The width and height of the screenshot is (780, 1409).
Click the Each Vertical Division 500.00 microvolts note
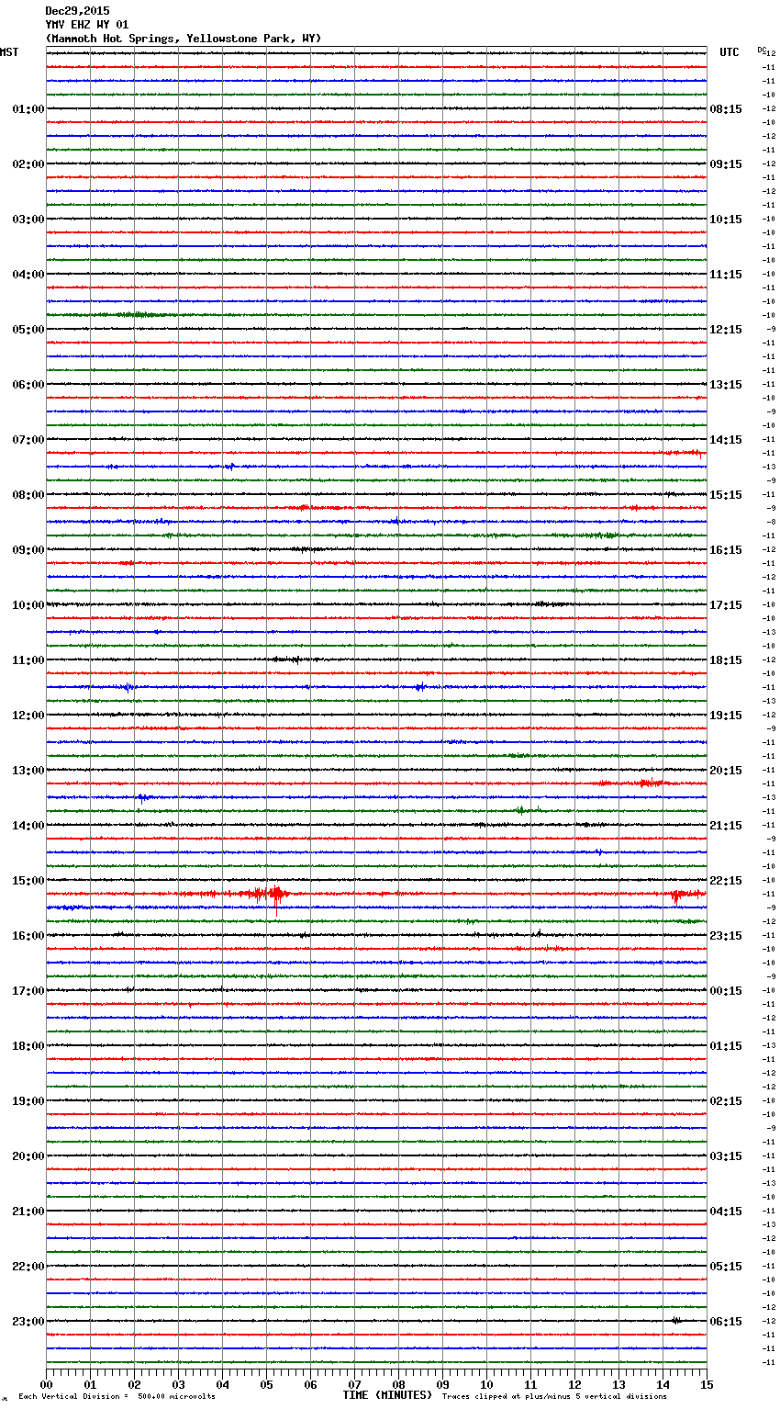[x=117, y=1396]
